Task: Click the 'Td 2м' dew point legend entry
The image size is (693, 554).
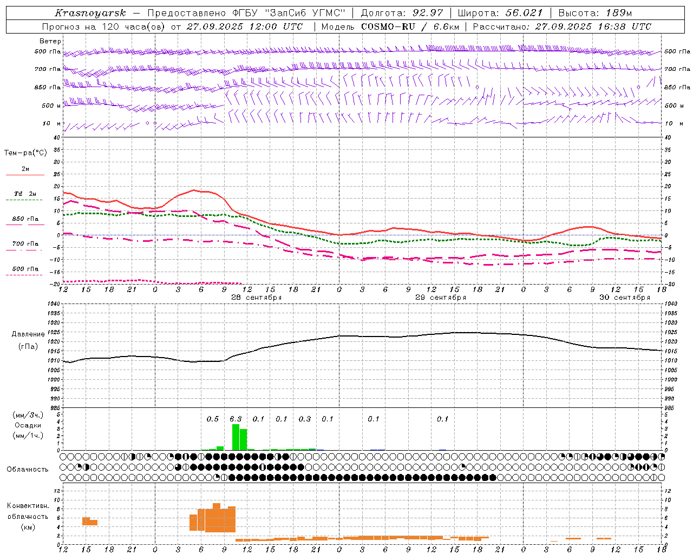Action: [x=25, y=194]
